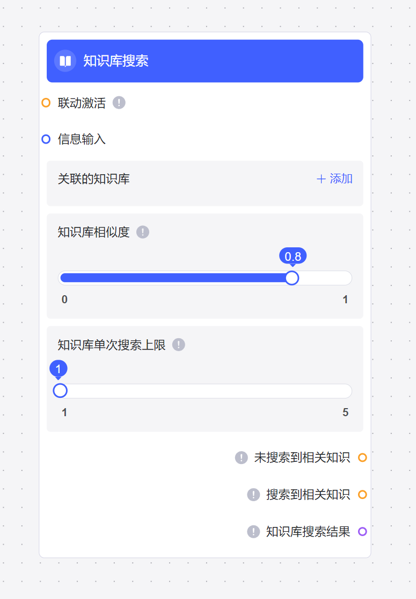Click the 知识库单次搜索上限 slider handle
The width and height of the screenshot is (416, 599).
(60, 391)
